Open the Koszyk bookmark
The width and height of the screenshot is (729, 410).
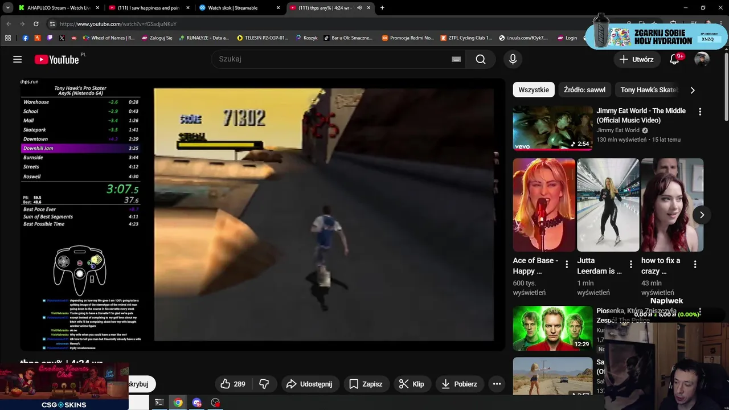[306, 38]
